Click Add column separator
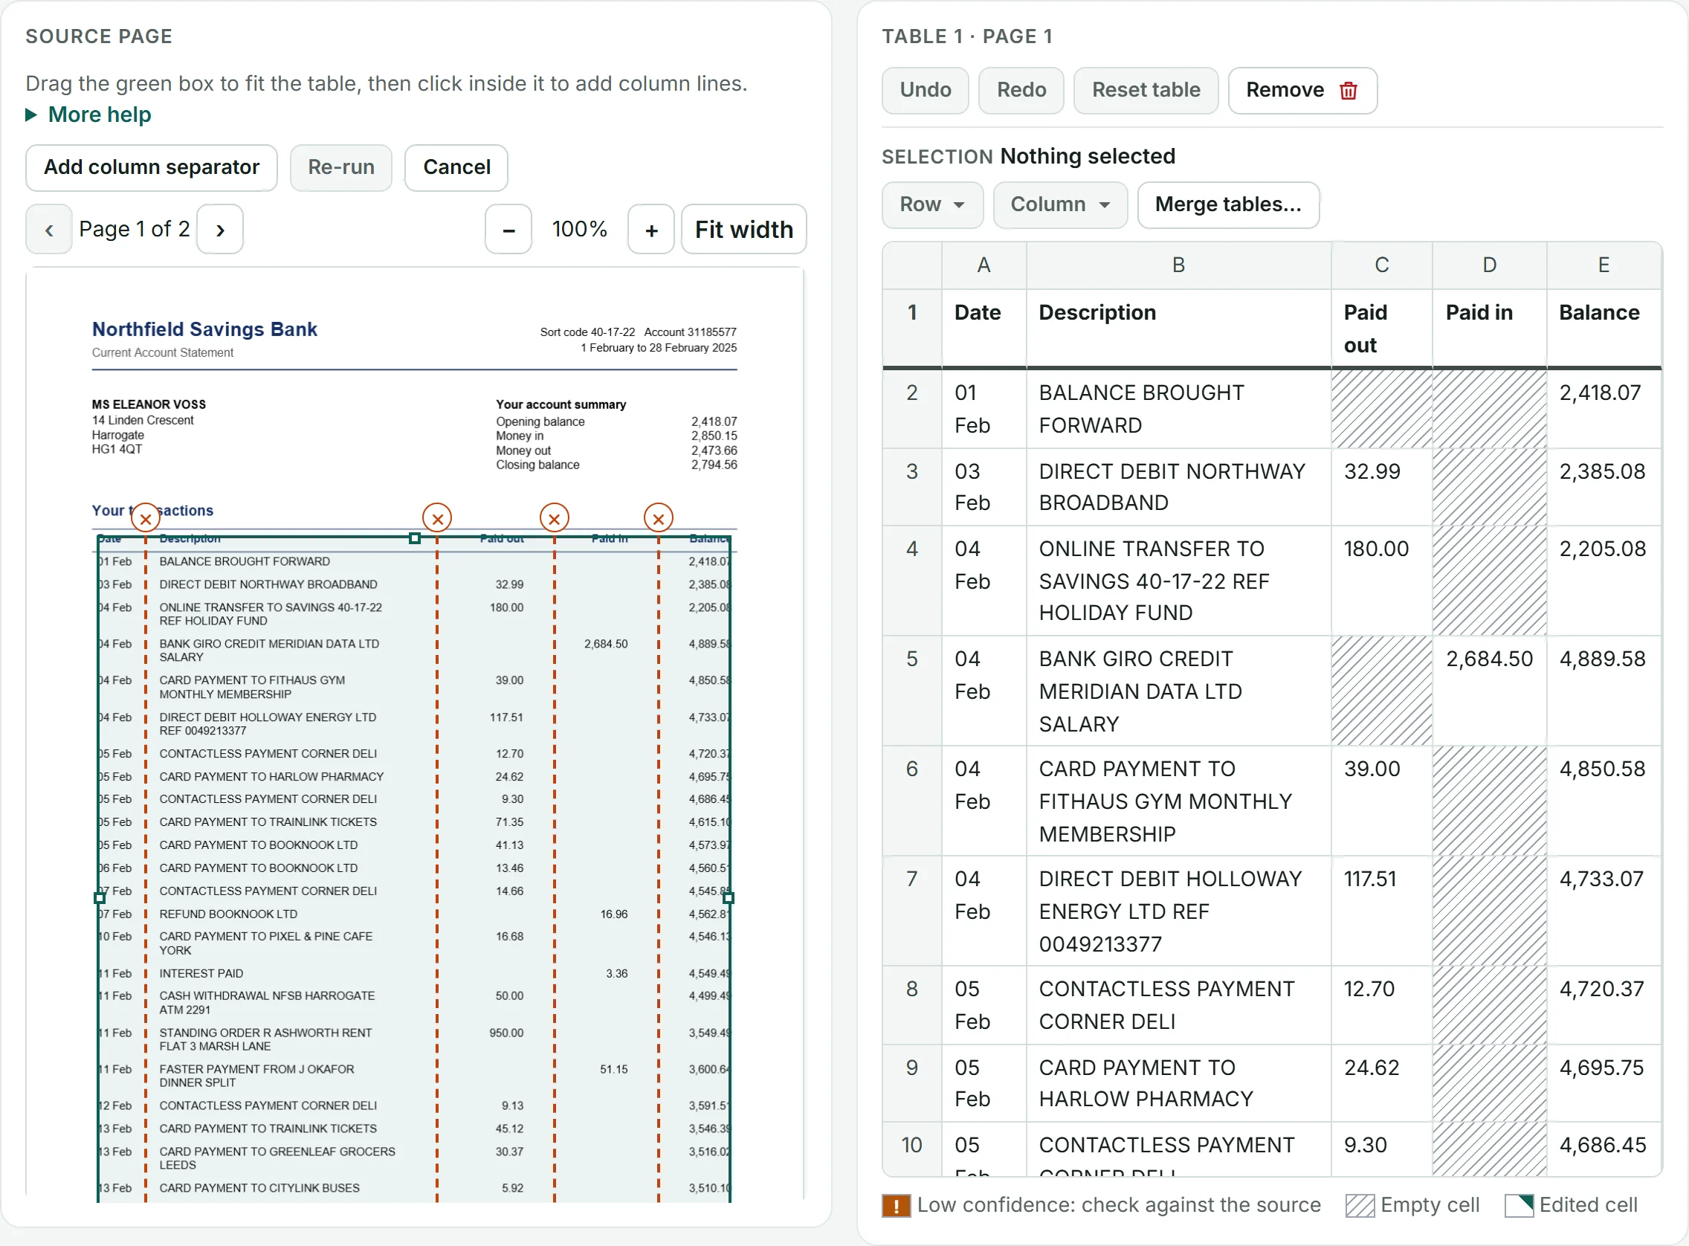This screenshot has height=1246, width=1689. [x=152, y=167]
